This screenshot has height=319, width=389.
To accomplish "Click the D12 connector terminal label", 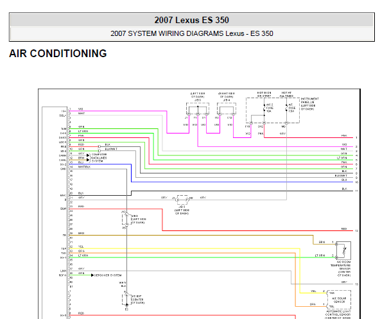I will tap(260, 126).
